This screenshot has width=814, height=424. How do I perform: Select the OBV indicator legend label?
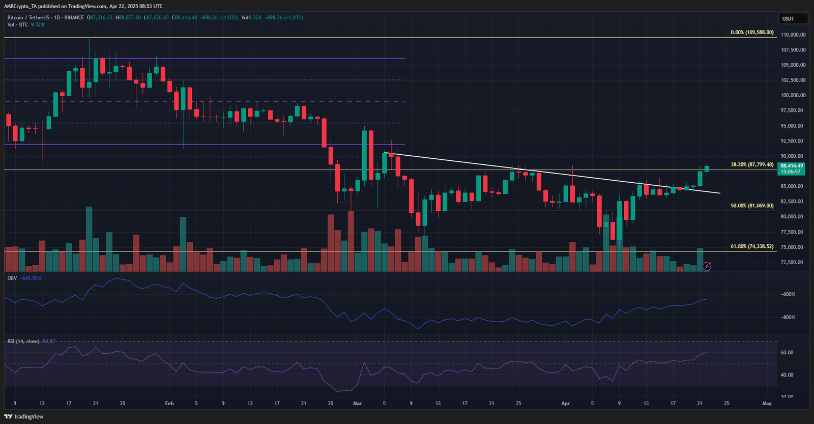12,278
